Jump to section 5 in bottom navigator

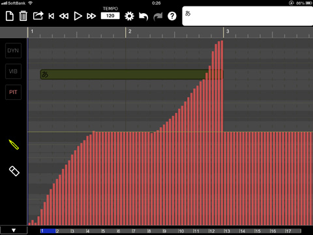[110, 231]
